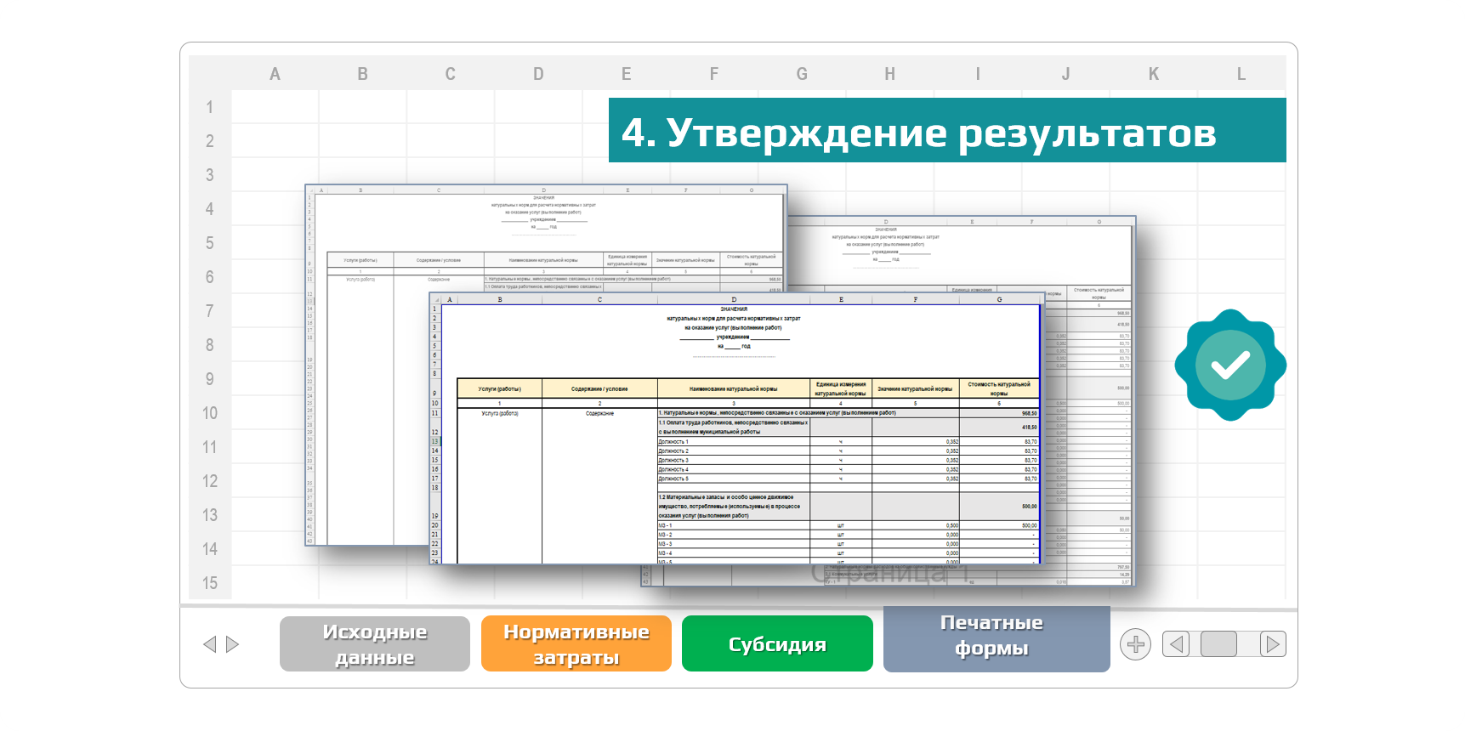Click the previous sheet arrow at bottom left
The width and height of the screenshot is (1465, 731).
pos(209,644)
